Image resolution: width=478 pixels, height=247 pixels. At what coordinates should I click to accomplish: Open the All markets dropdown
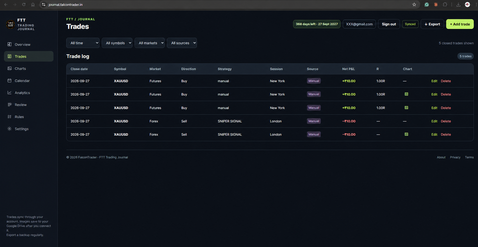(150, 43)
